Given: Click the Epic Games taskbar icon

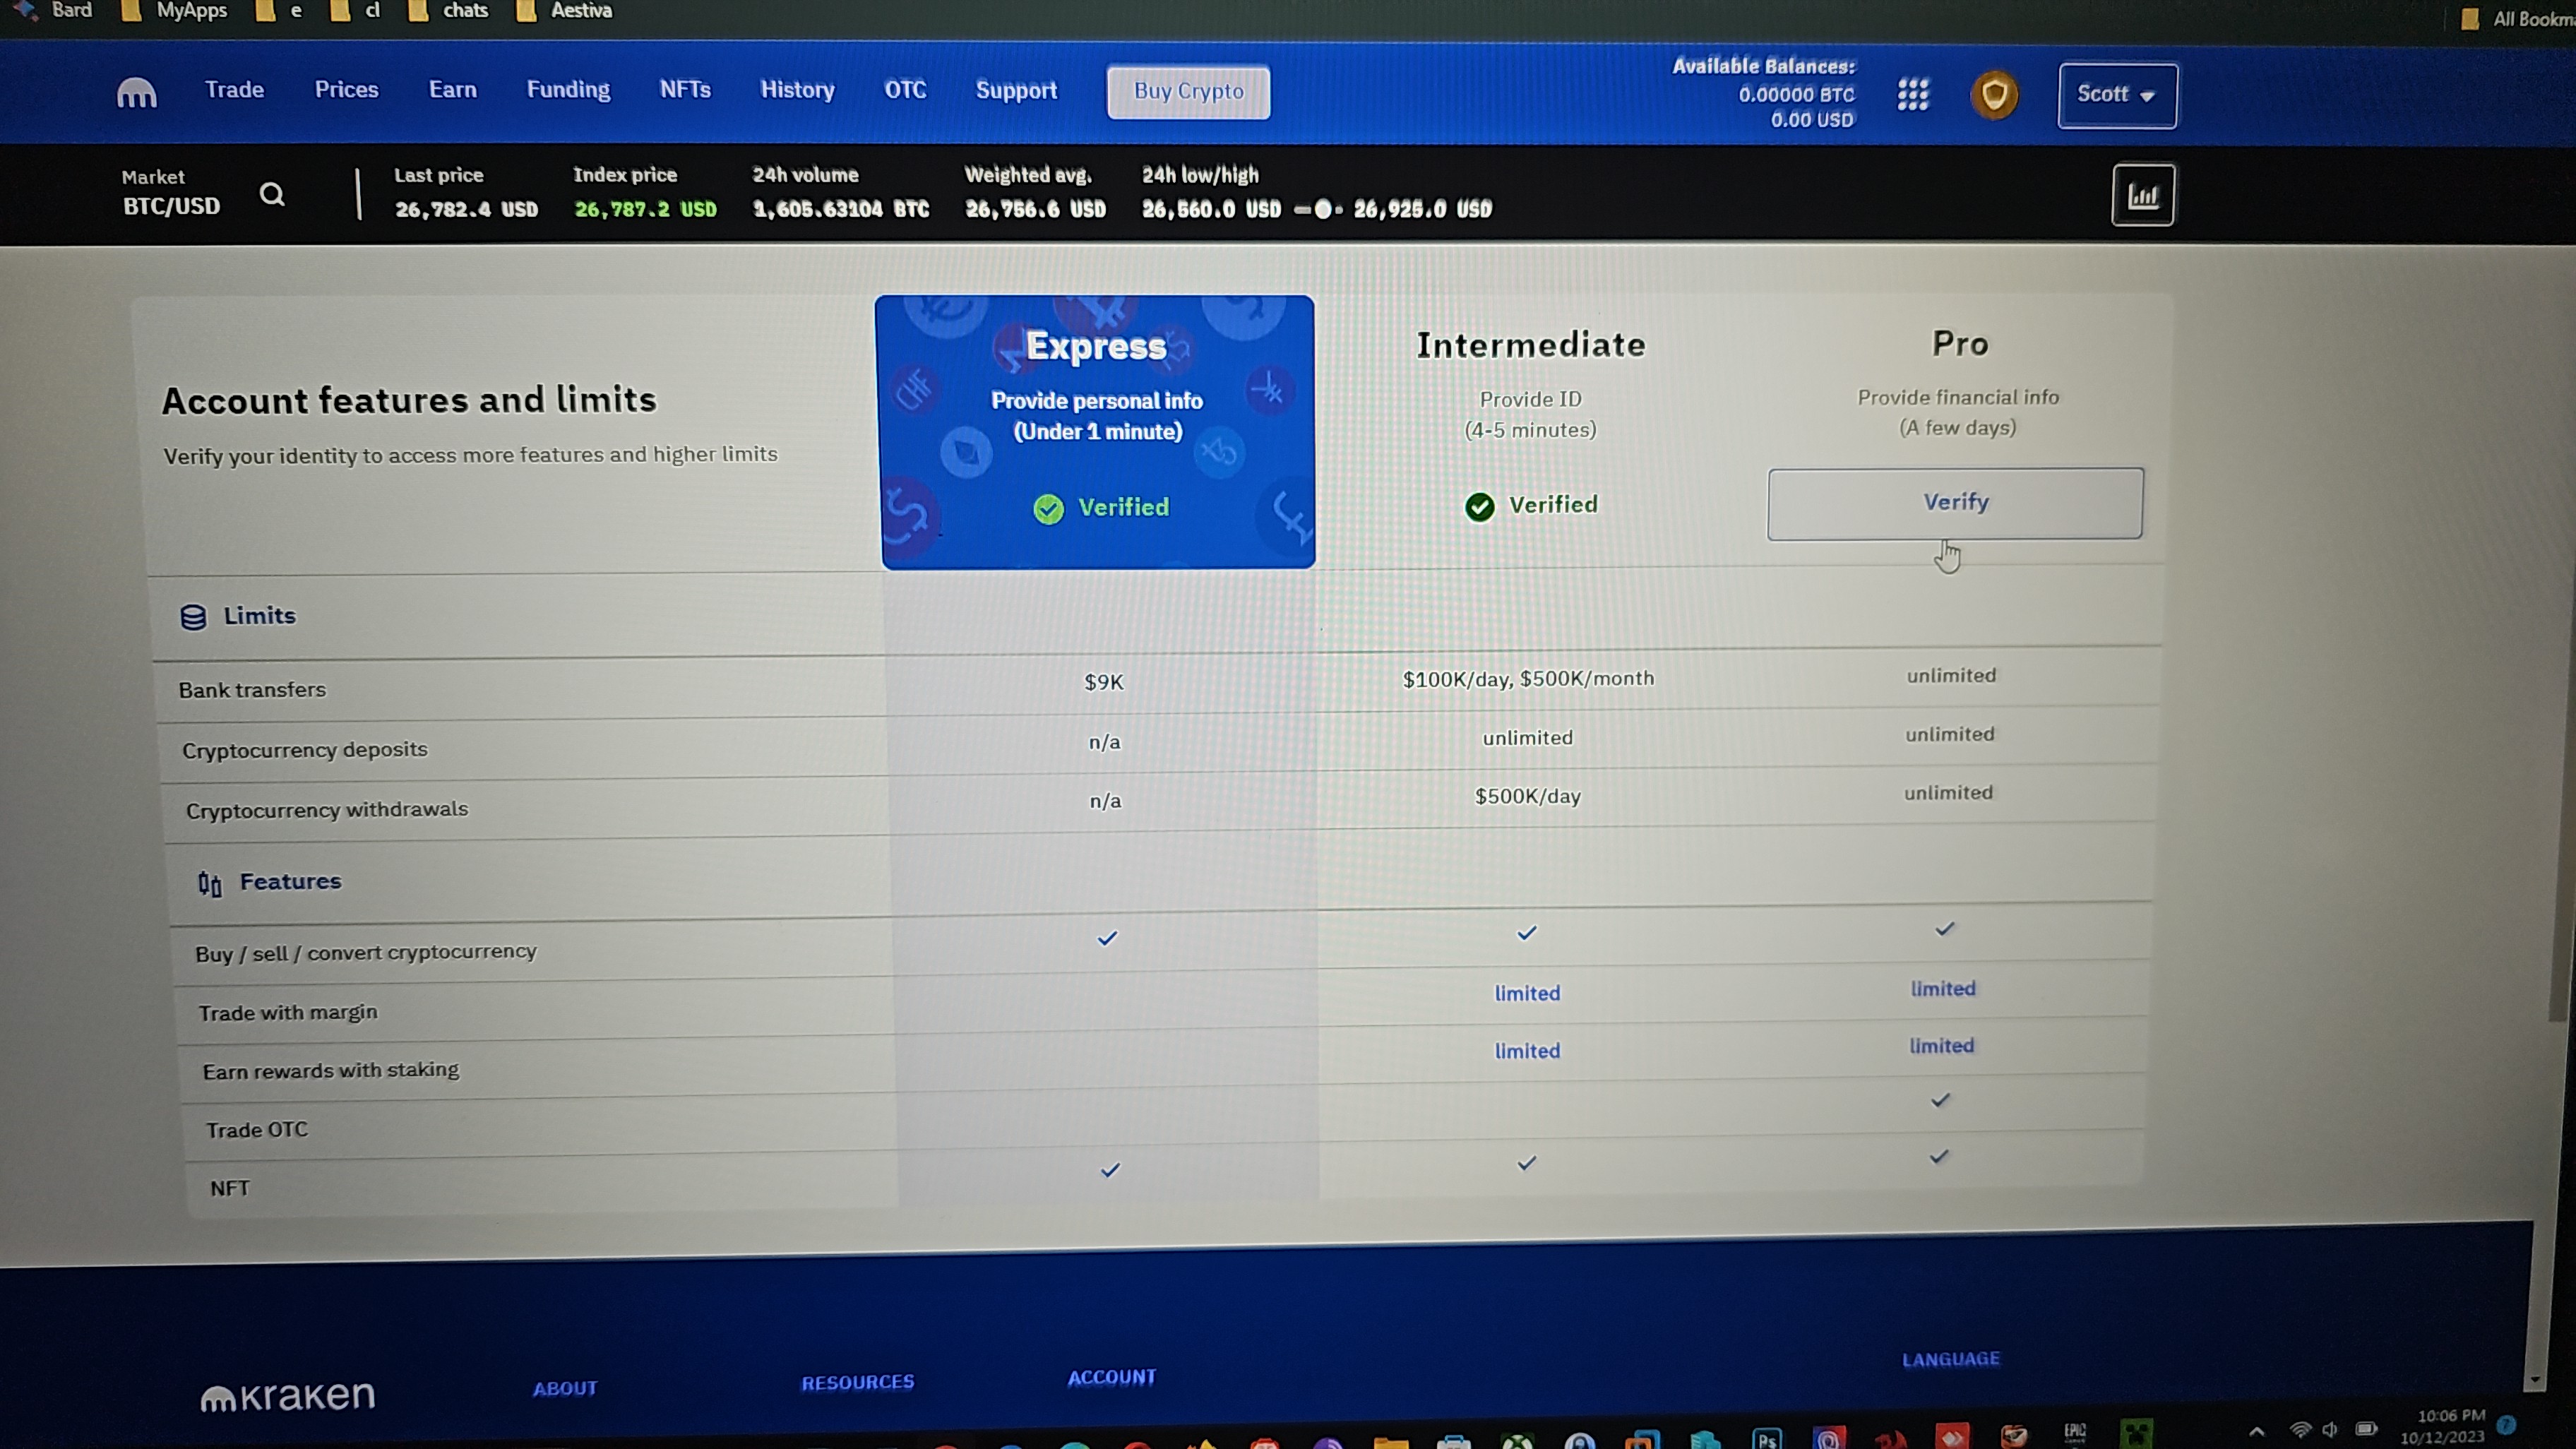Looking at the screenshot, I should coord(2075,1433).
